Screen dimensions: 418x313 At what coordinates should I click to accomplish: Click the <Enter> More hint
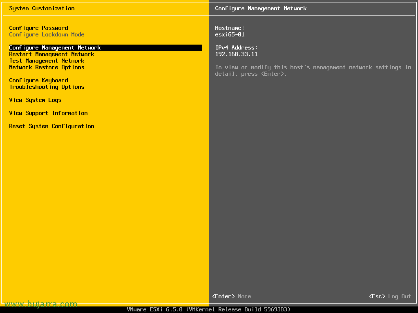[231, 297]
